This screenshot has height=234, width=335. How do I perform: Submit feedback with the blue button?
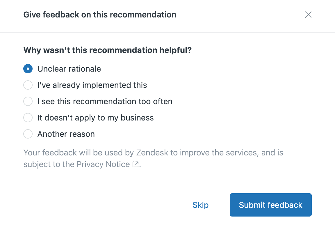coord(270,205)
